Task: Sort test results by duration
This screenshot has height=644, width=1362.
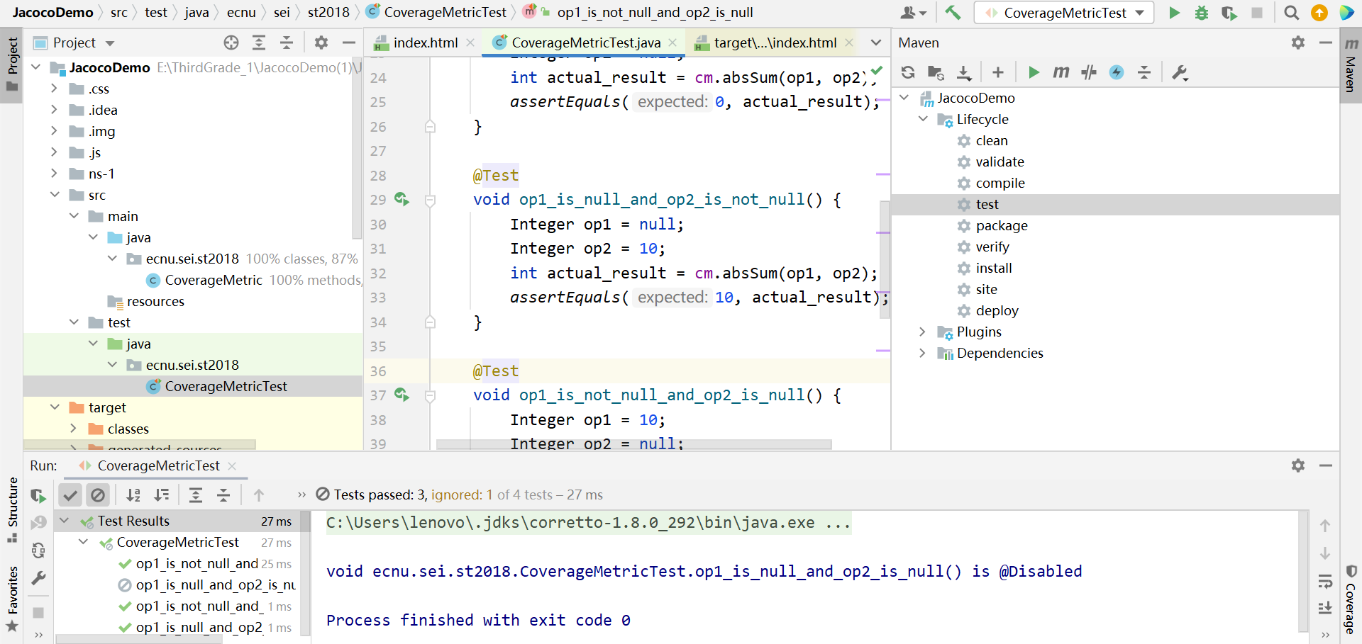Action: click(x=162, y=495)
